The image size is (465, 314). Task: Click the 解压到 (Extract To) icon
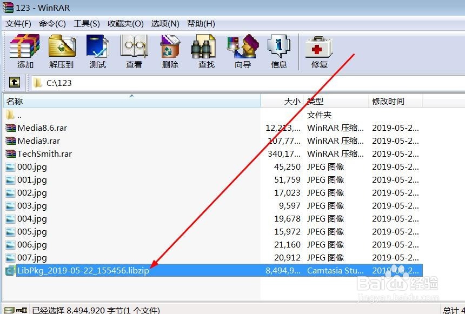[61, 51]
